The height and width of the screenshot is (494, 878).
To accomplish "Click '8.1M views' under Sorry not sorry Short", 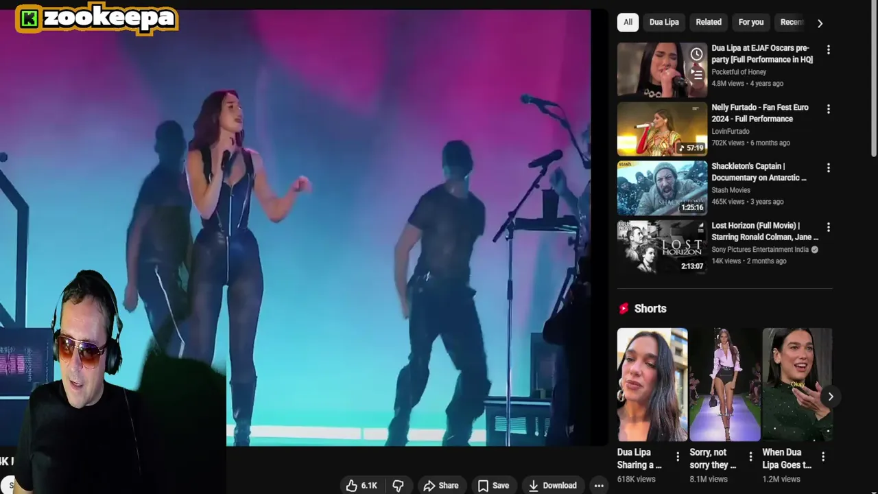I will (x=708, y=479).
